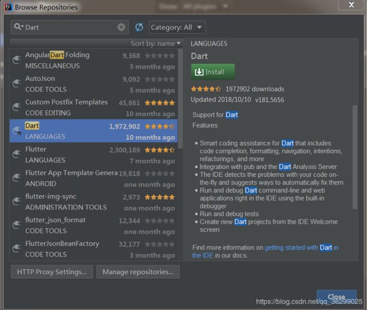The height and width of the screenshot is (310, 367).
Task: Select the AngularDart Folding plugin
Action: (x=93, y=60)
